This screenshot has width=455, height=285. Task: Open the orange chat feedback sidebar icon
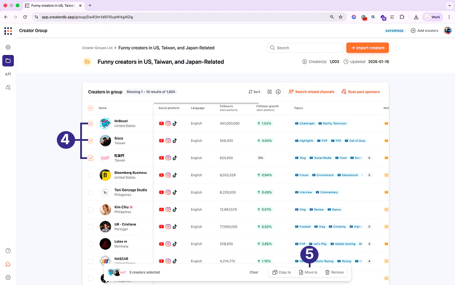(x=8, y=264)
